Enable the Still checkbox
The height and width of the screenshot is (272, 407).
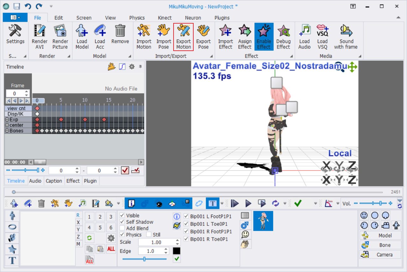149,235
